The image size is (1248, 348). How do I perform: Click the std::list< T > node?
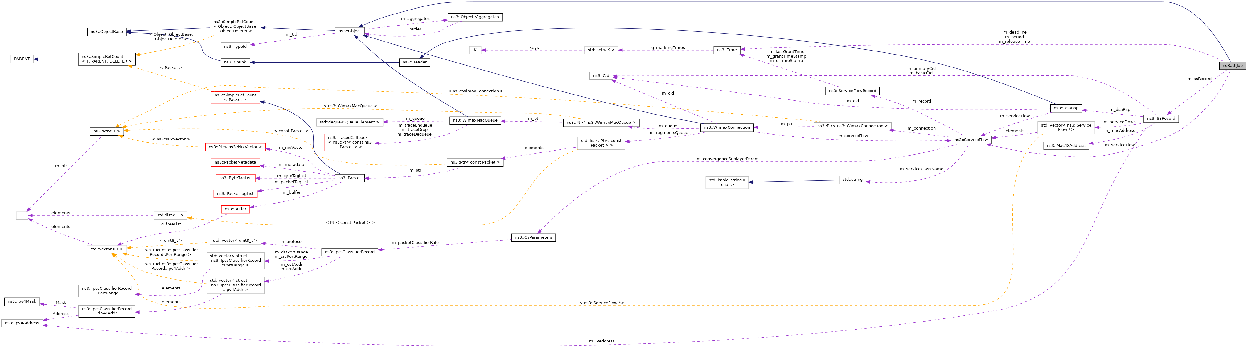pyautogui.click(x=170, y=215)
